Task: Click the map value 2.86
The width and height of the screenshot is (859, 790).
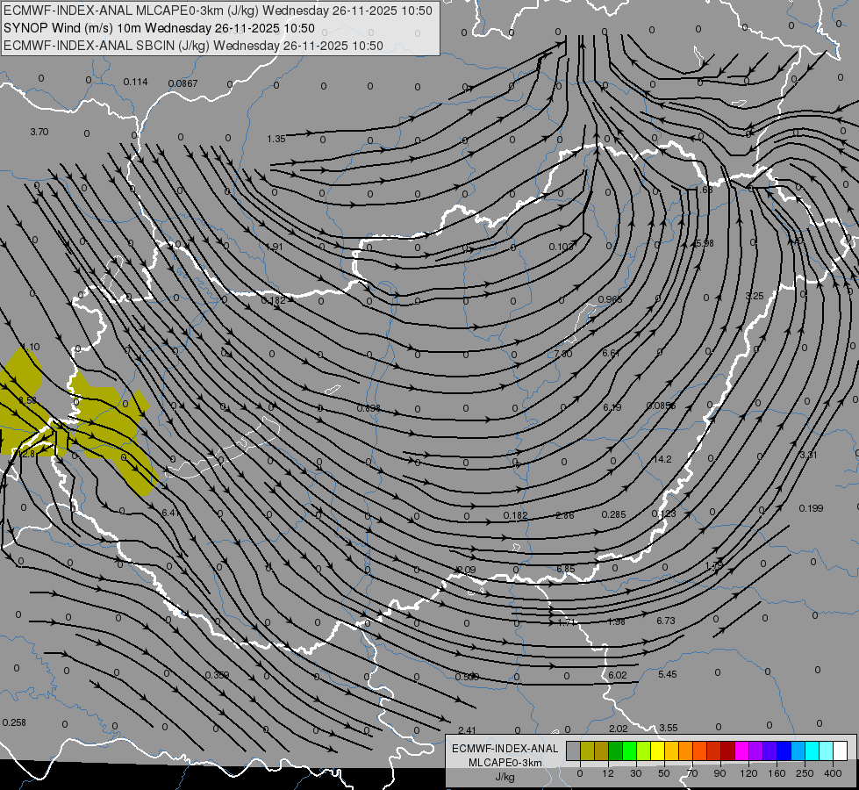Action: (565, 515)
